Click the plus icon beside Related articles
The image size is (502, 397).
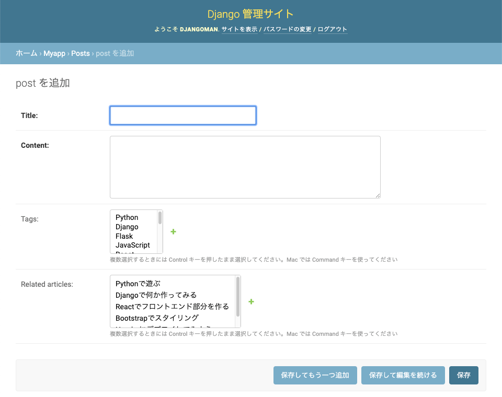coord(251,302)
